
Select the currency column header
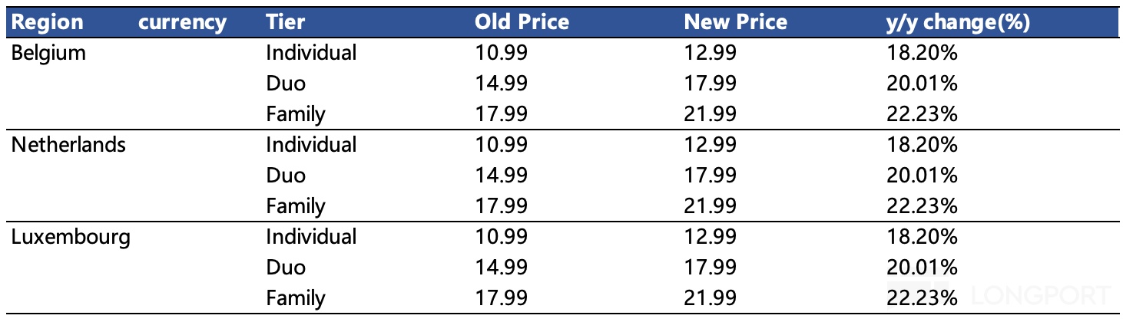(183, 22)
